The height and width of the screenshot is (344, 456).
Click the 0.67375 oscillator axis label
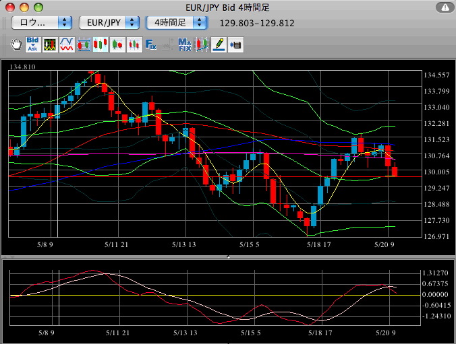(435, 283)
